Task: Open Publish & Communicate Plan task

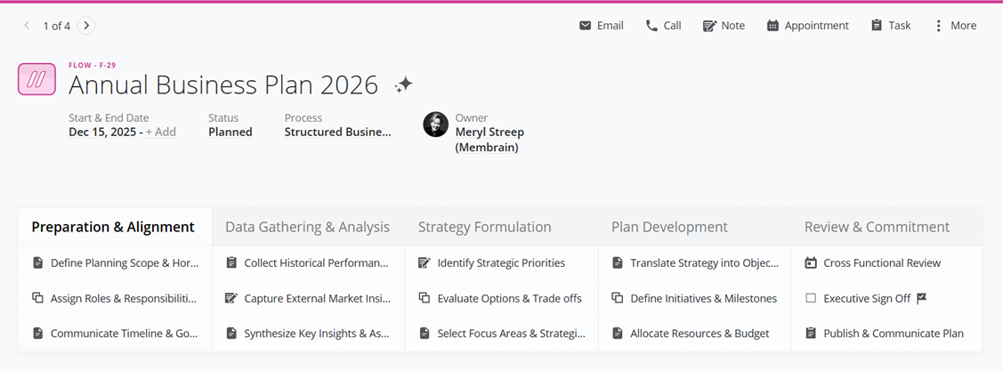Action: 893,334
